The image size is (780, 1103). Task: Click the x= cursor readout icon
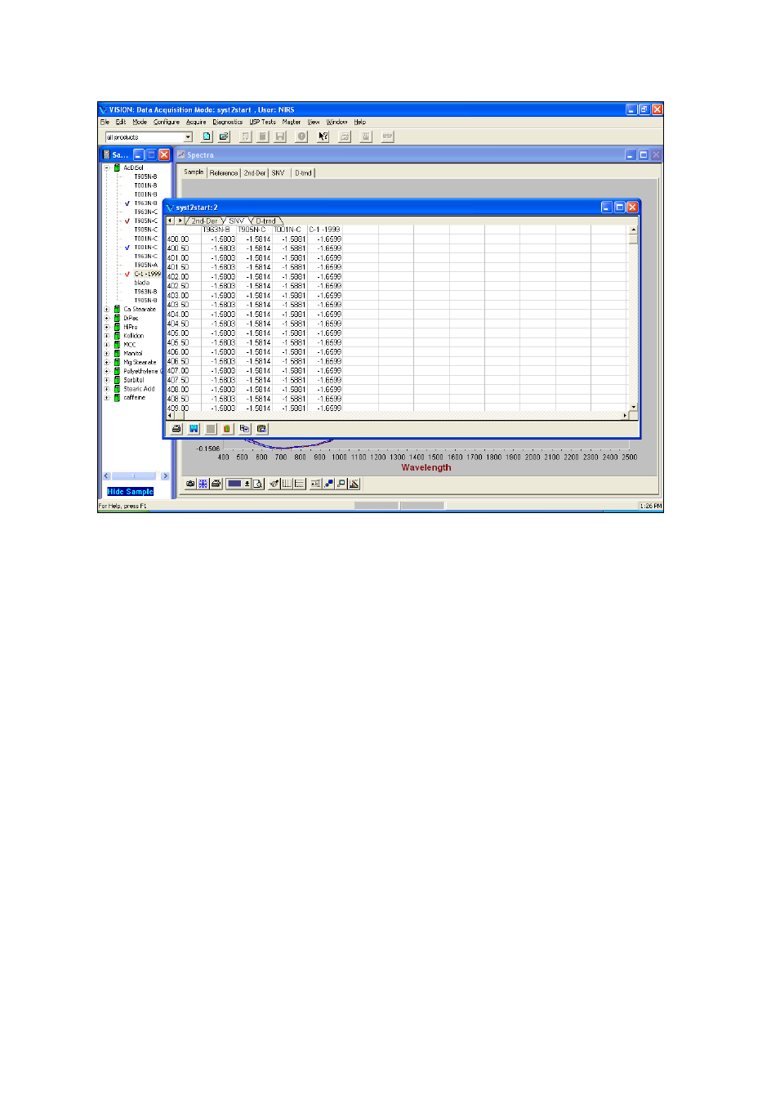point(316,484)
